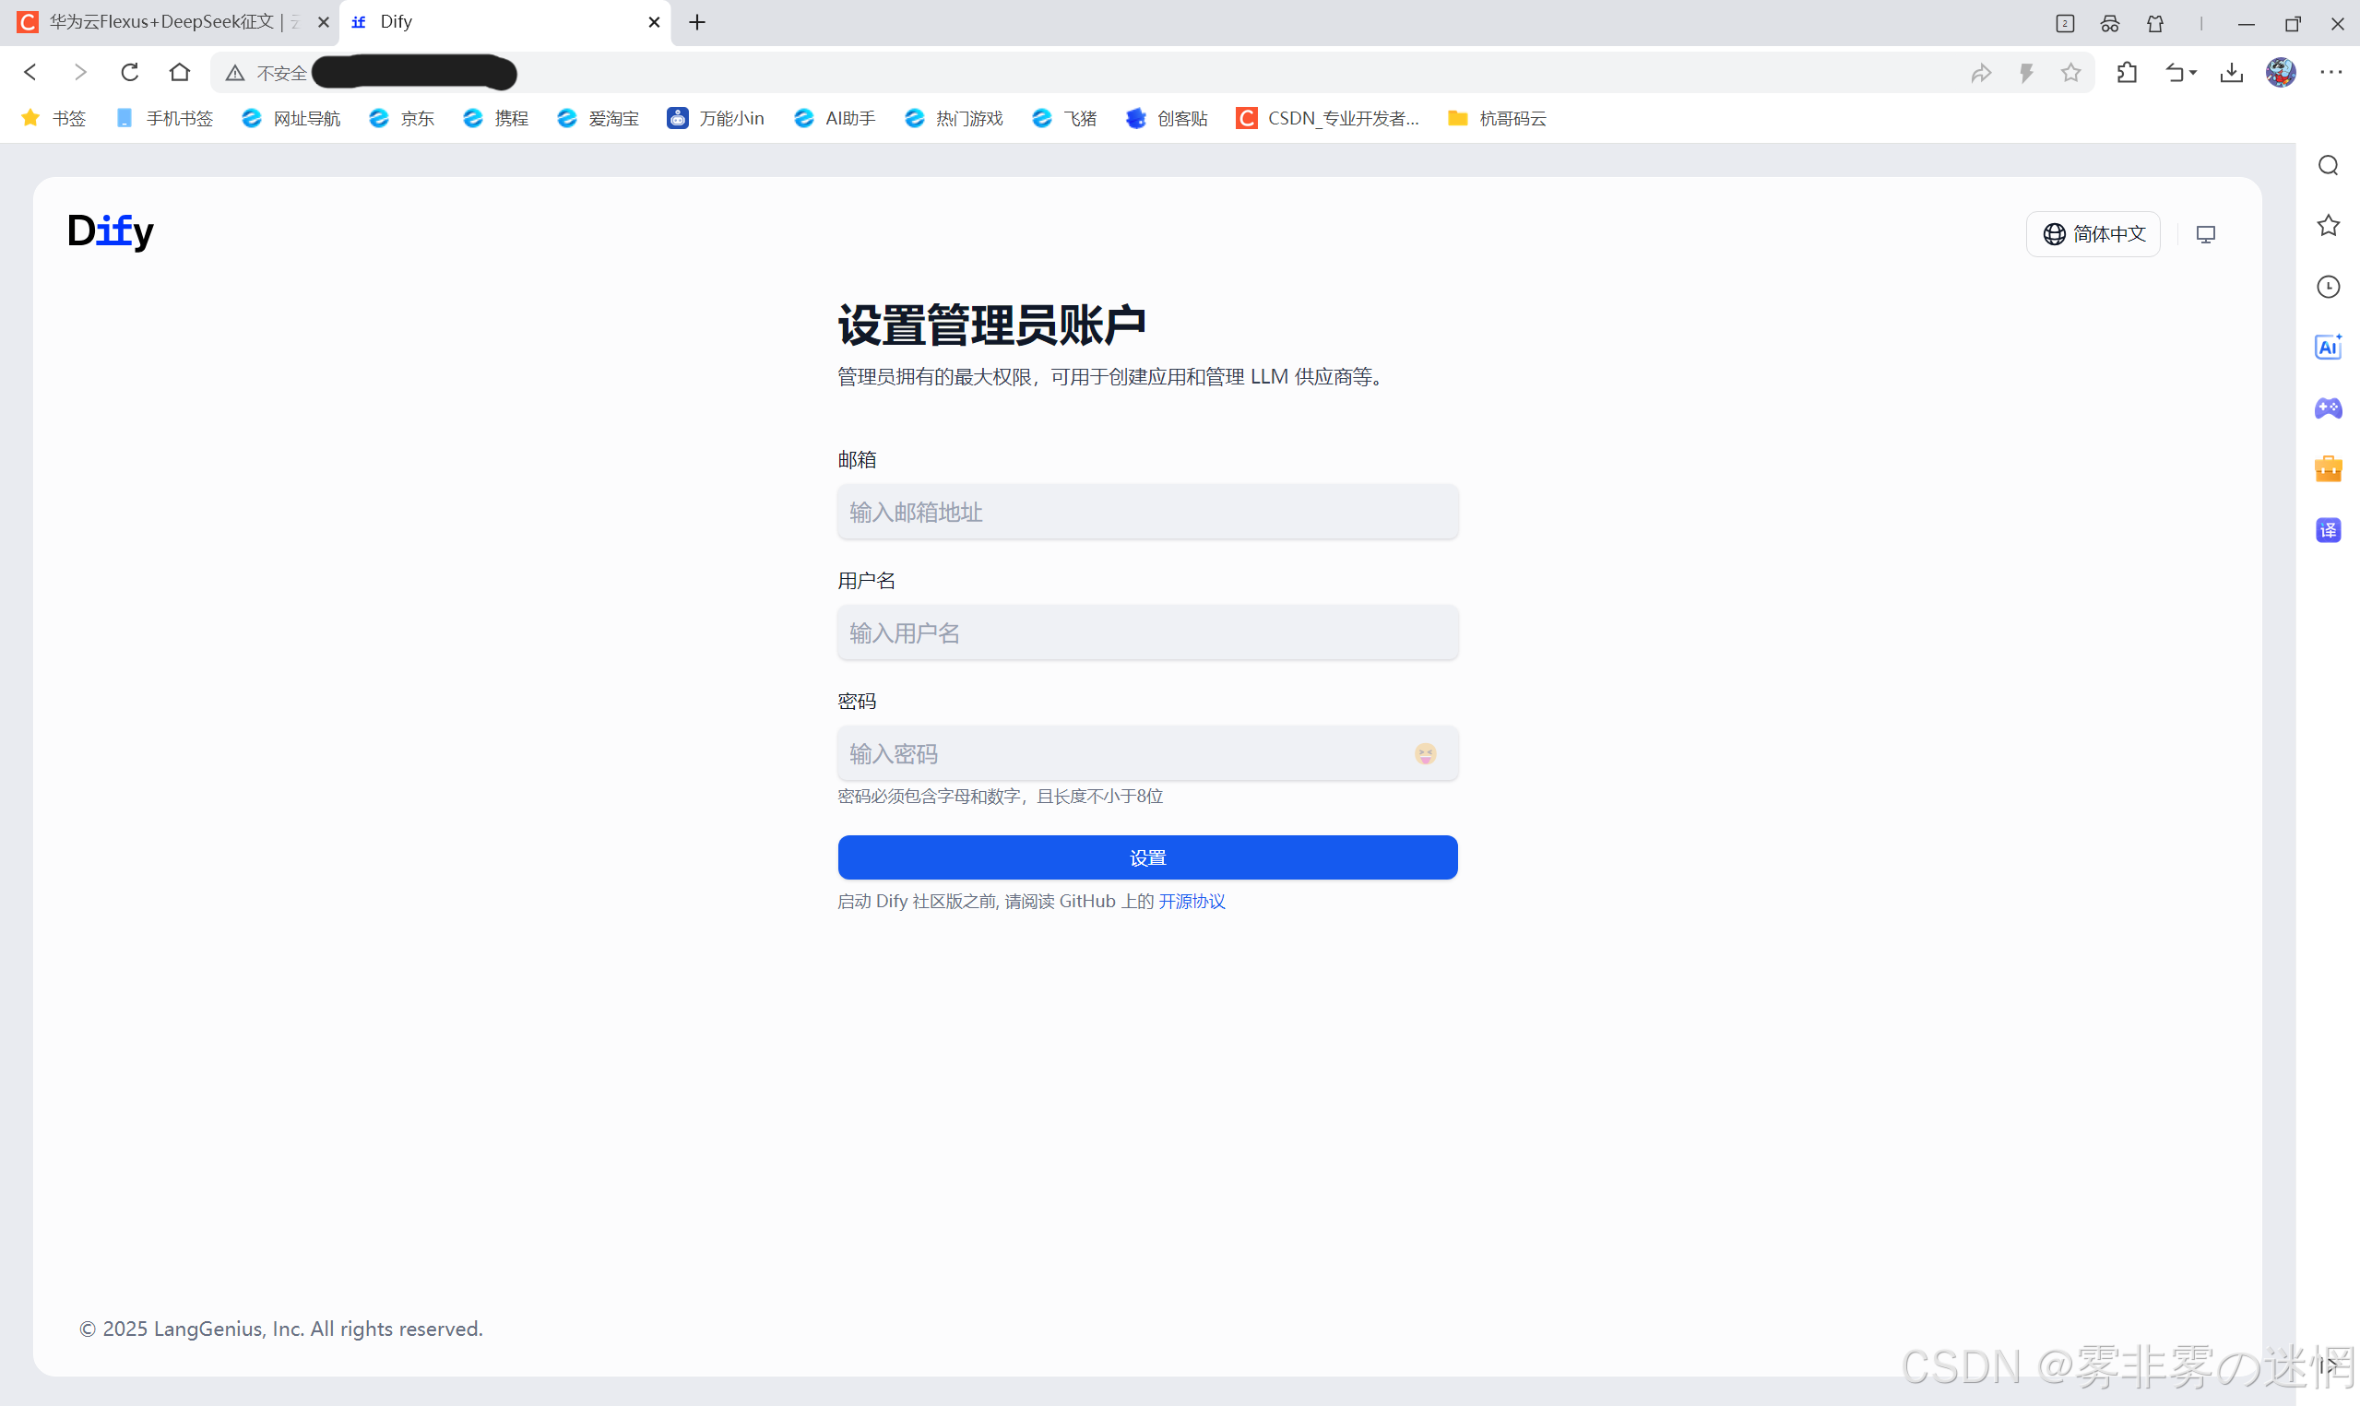Bookmark this page with star icon

point(2071,73)
